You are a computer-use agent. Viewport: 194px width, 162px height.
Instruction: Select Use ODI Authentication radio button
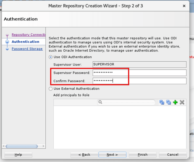click(51, 57)
